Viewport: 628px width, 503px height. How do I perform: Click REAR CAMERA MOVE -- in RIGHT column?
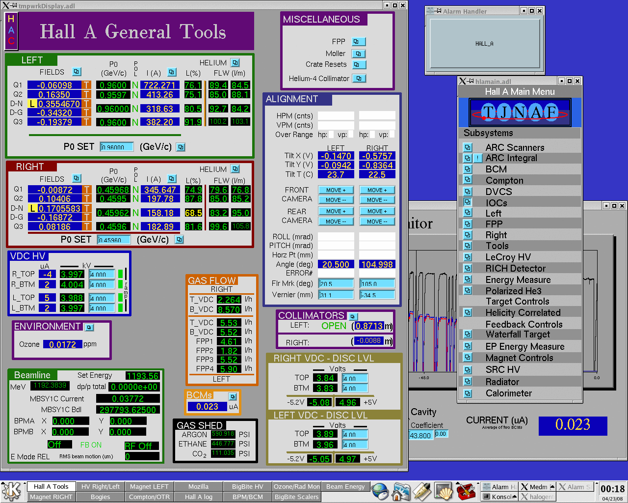[x=377, y=222]
